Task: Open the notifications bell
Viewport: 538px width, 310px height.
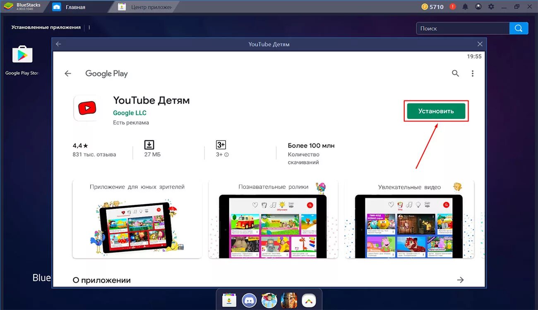Action: [x=466, y=7]
